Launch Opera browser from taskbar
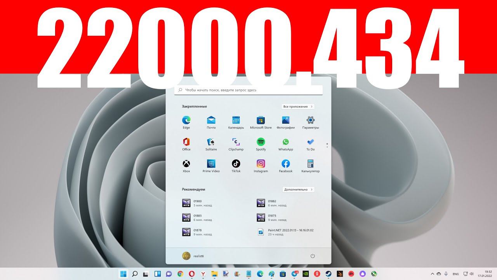The height and width of the screenshot is (280, 497). pos(191,274)
